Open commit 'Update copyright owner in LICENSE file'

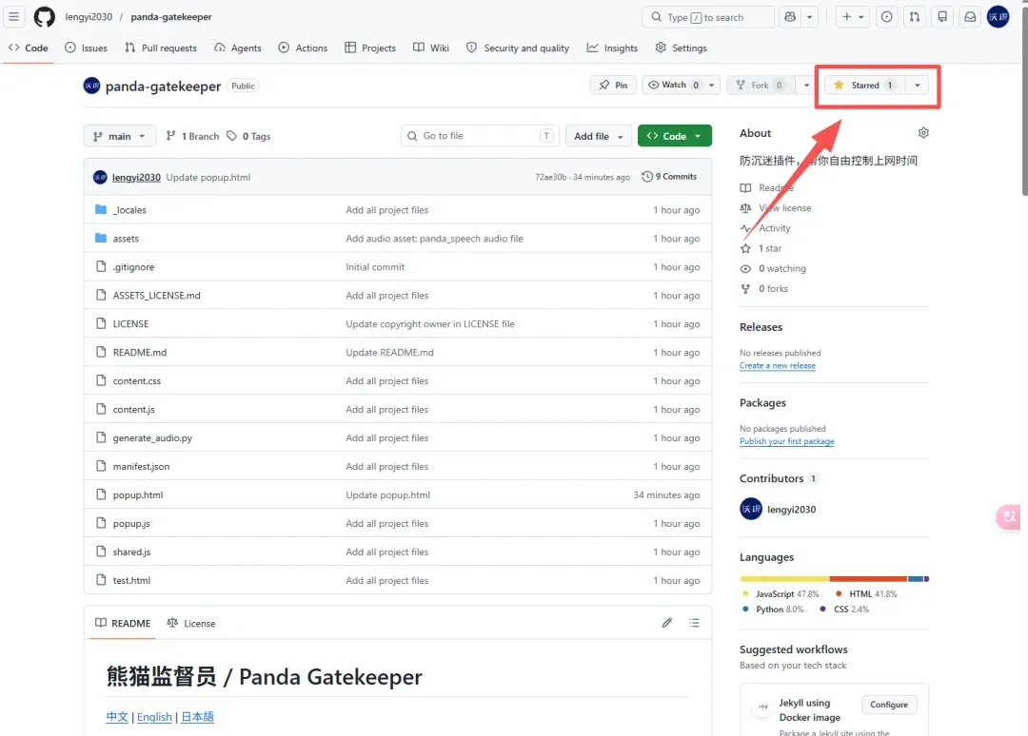point(430,324)
